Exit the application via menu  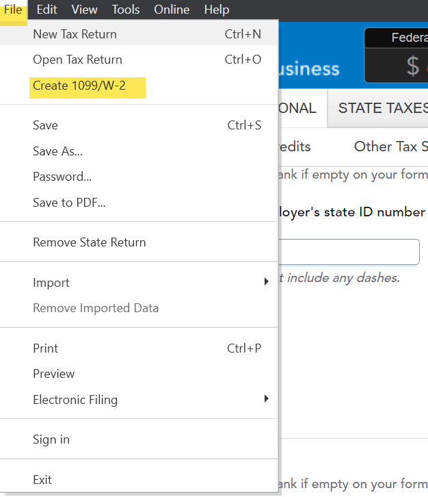point(42,480)
